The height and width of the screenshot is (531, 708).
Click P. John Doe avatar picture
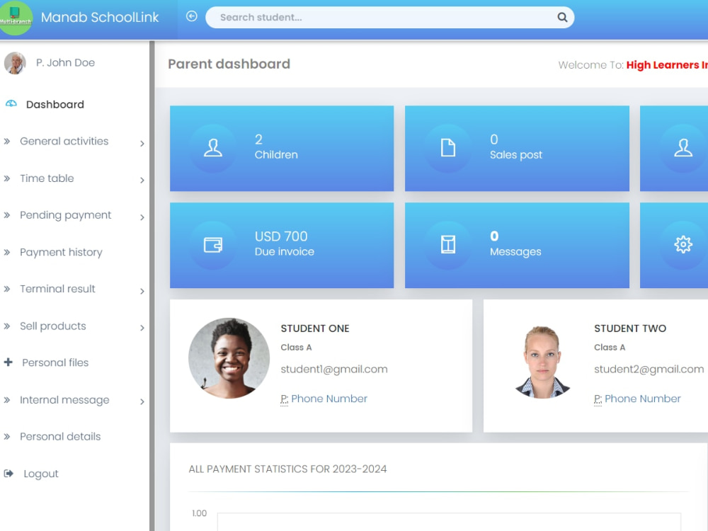point(15,63)
